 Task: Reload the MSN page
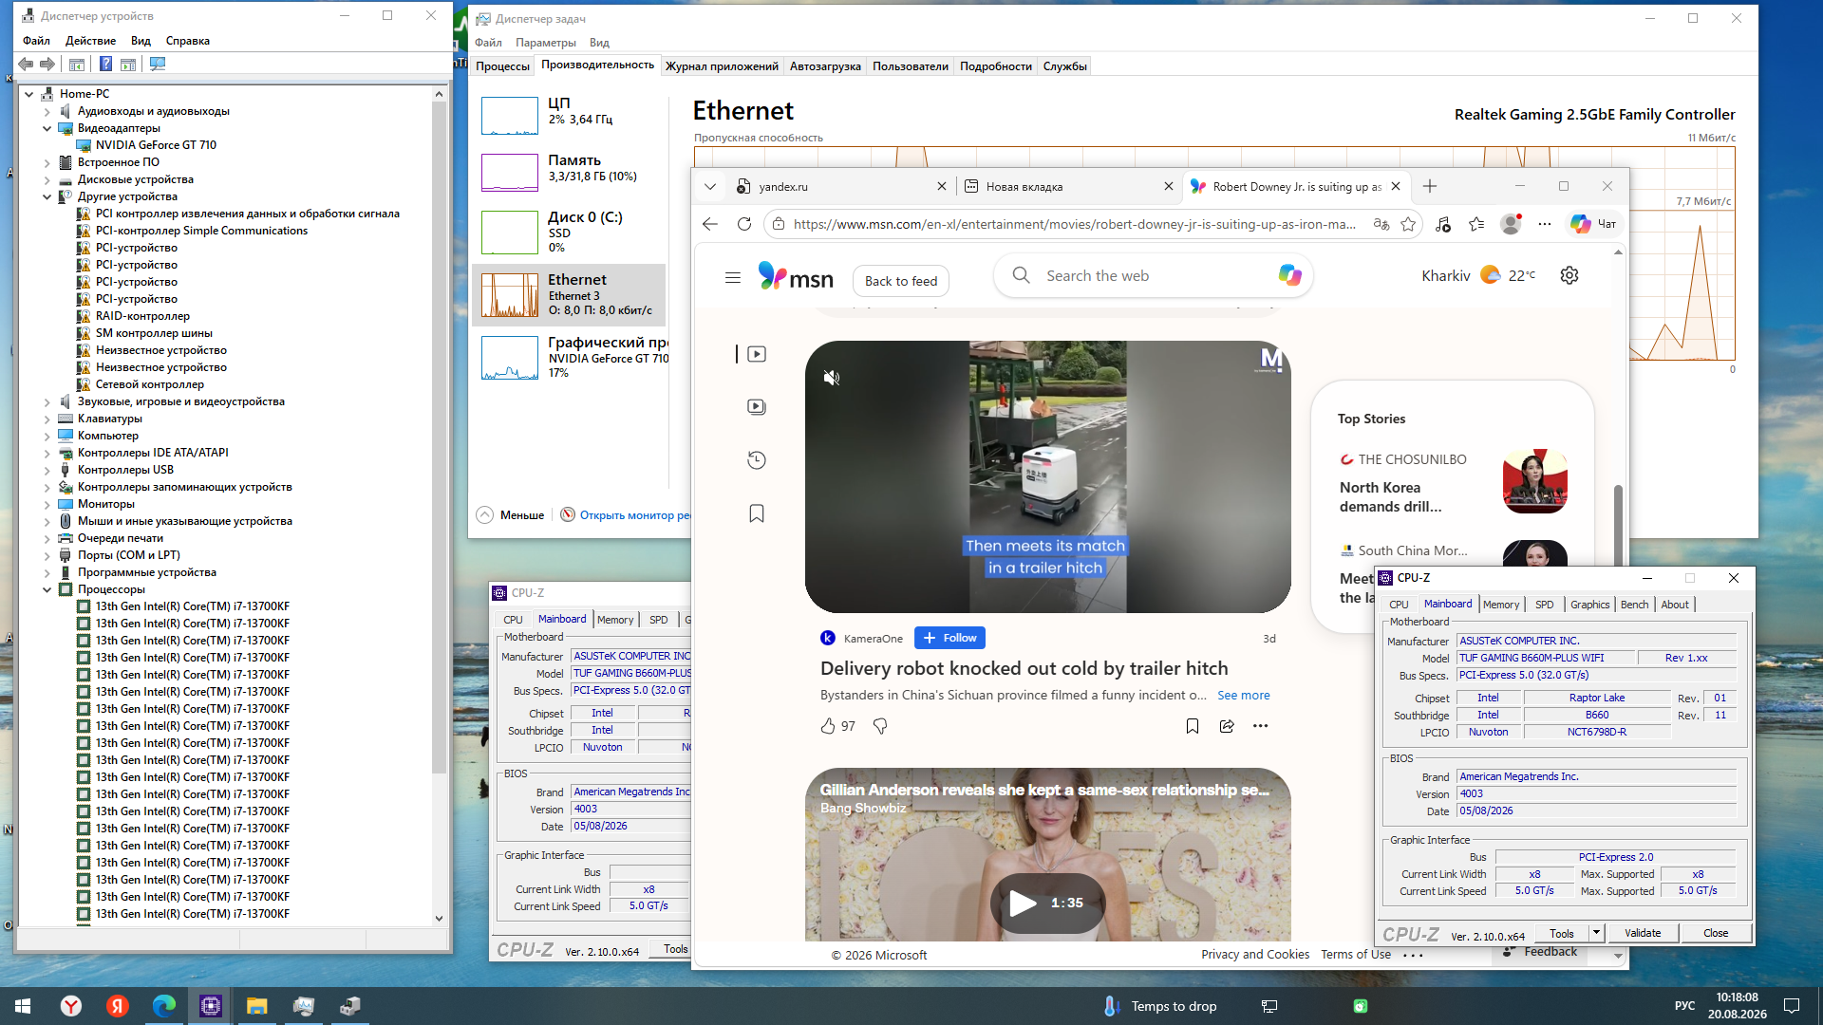[744, 224]
